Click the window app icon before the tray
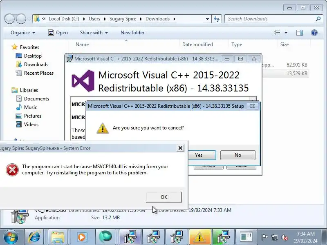Screen dimensions: 327x245 [x=246, y=237]
